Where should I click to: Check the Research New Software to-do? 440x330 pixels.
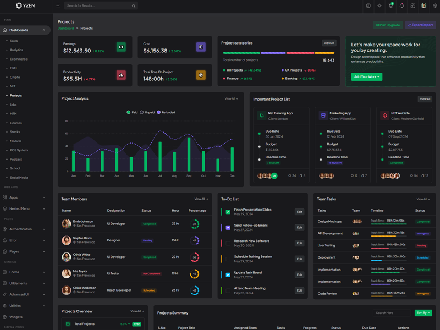coord(228,243)
